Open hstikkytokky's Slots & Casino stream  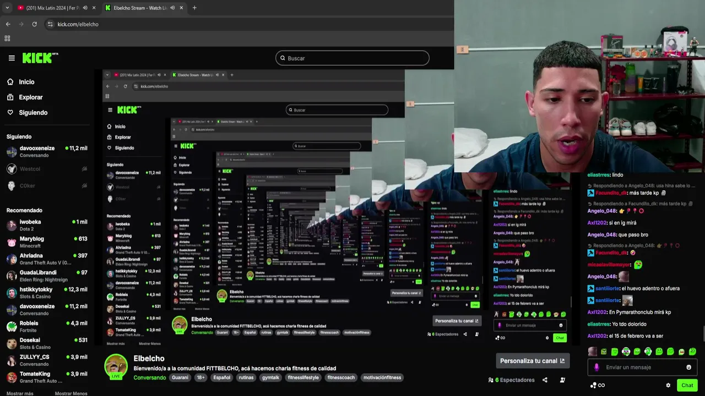[x=47, y=293]
